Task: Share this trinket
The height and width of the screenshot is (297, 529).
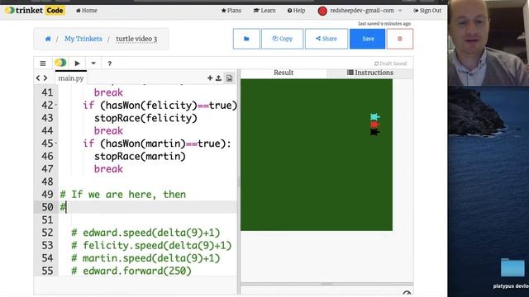Action: [x=326, y=39]
